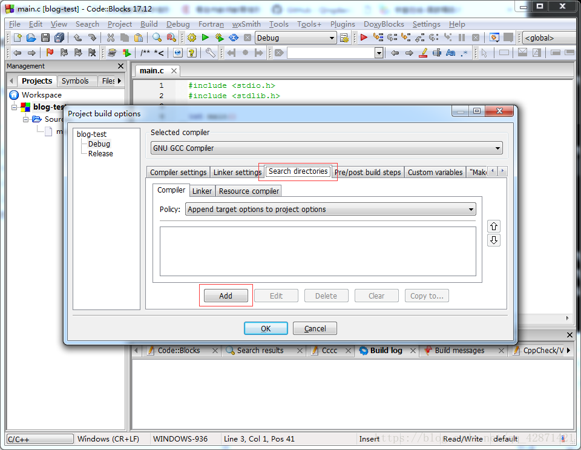Select Debug target in dialog tree
This screenshot has width=581, height=450.
99,144
